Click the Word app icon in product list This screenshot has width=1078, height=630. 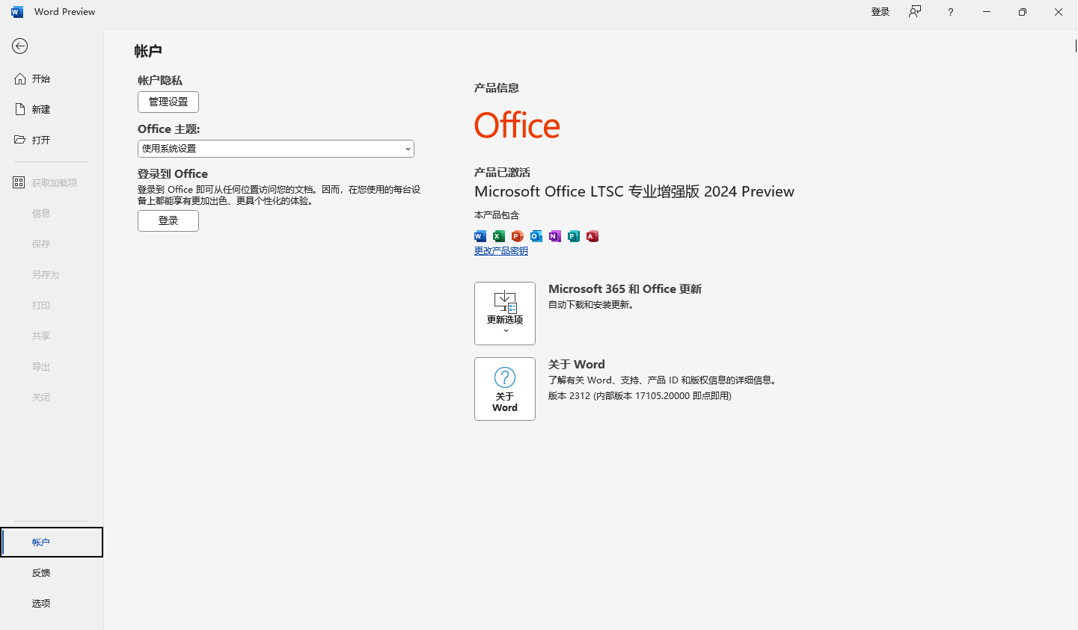click(x=480, y=236)
